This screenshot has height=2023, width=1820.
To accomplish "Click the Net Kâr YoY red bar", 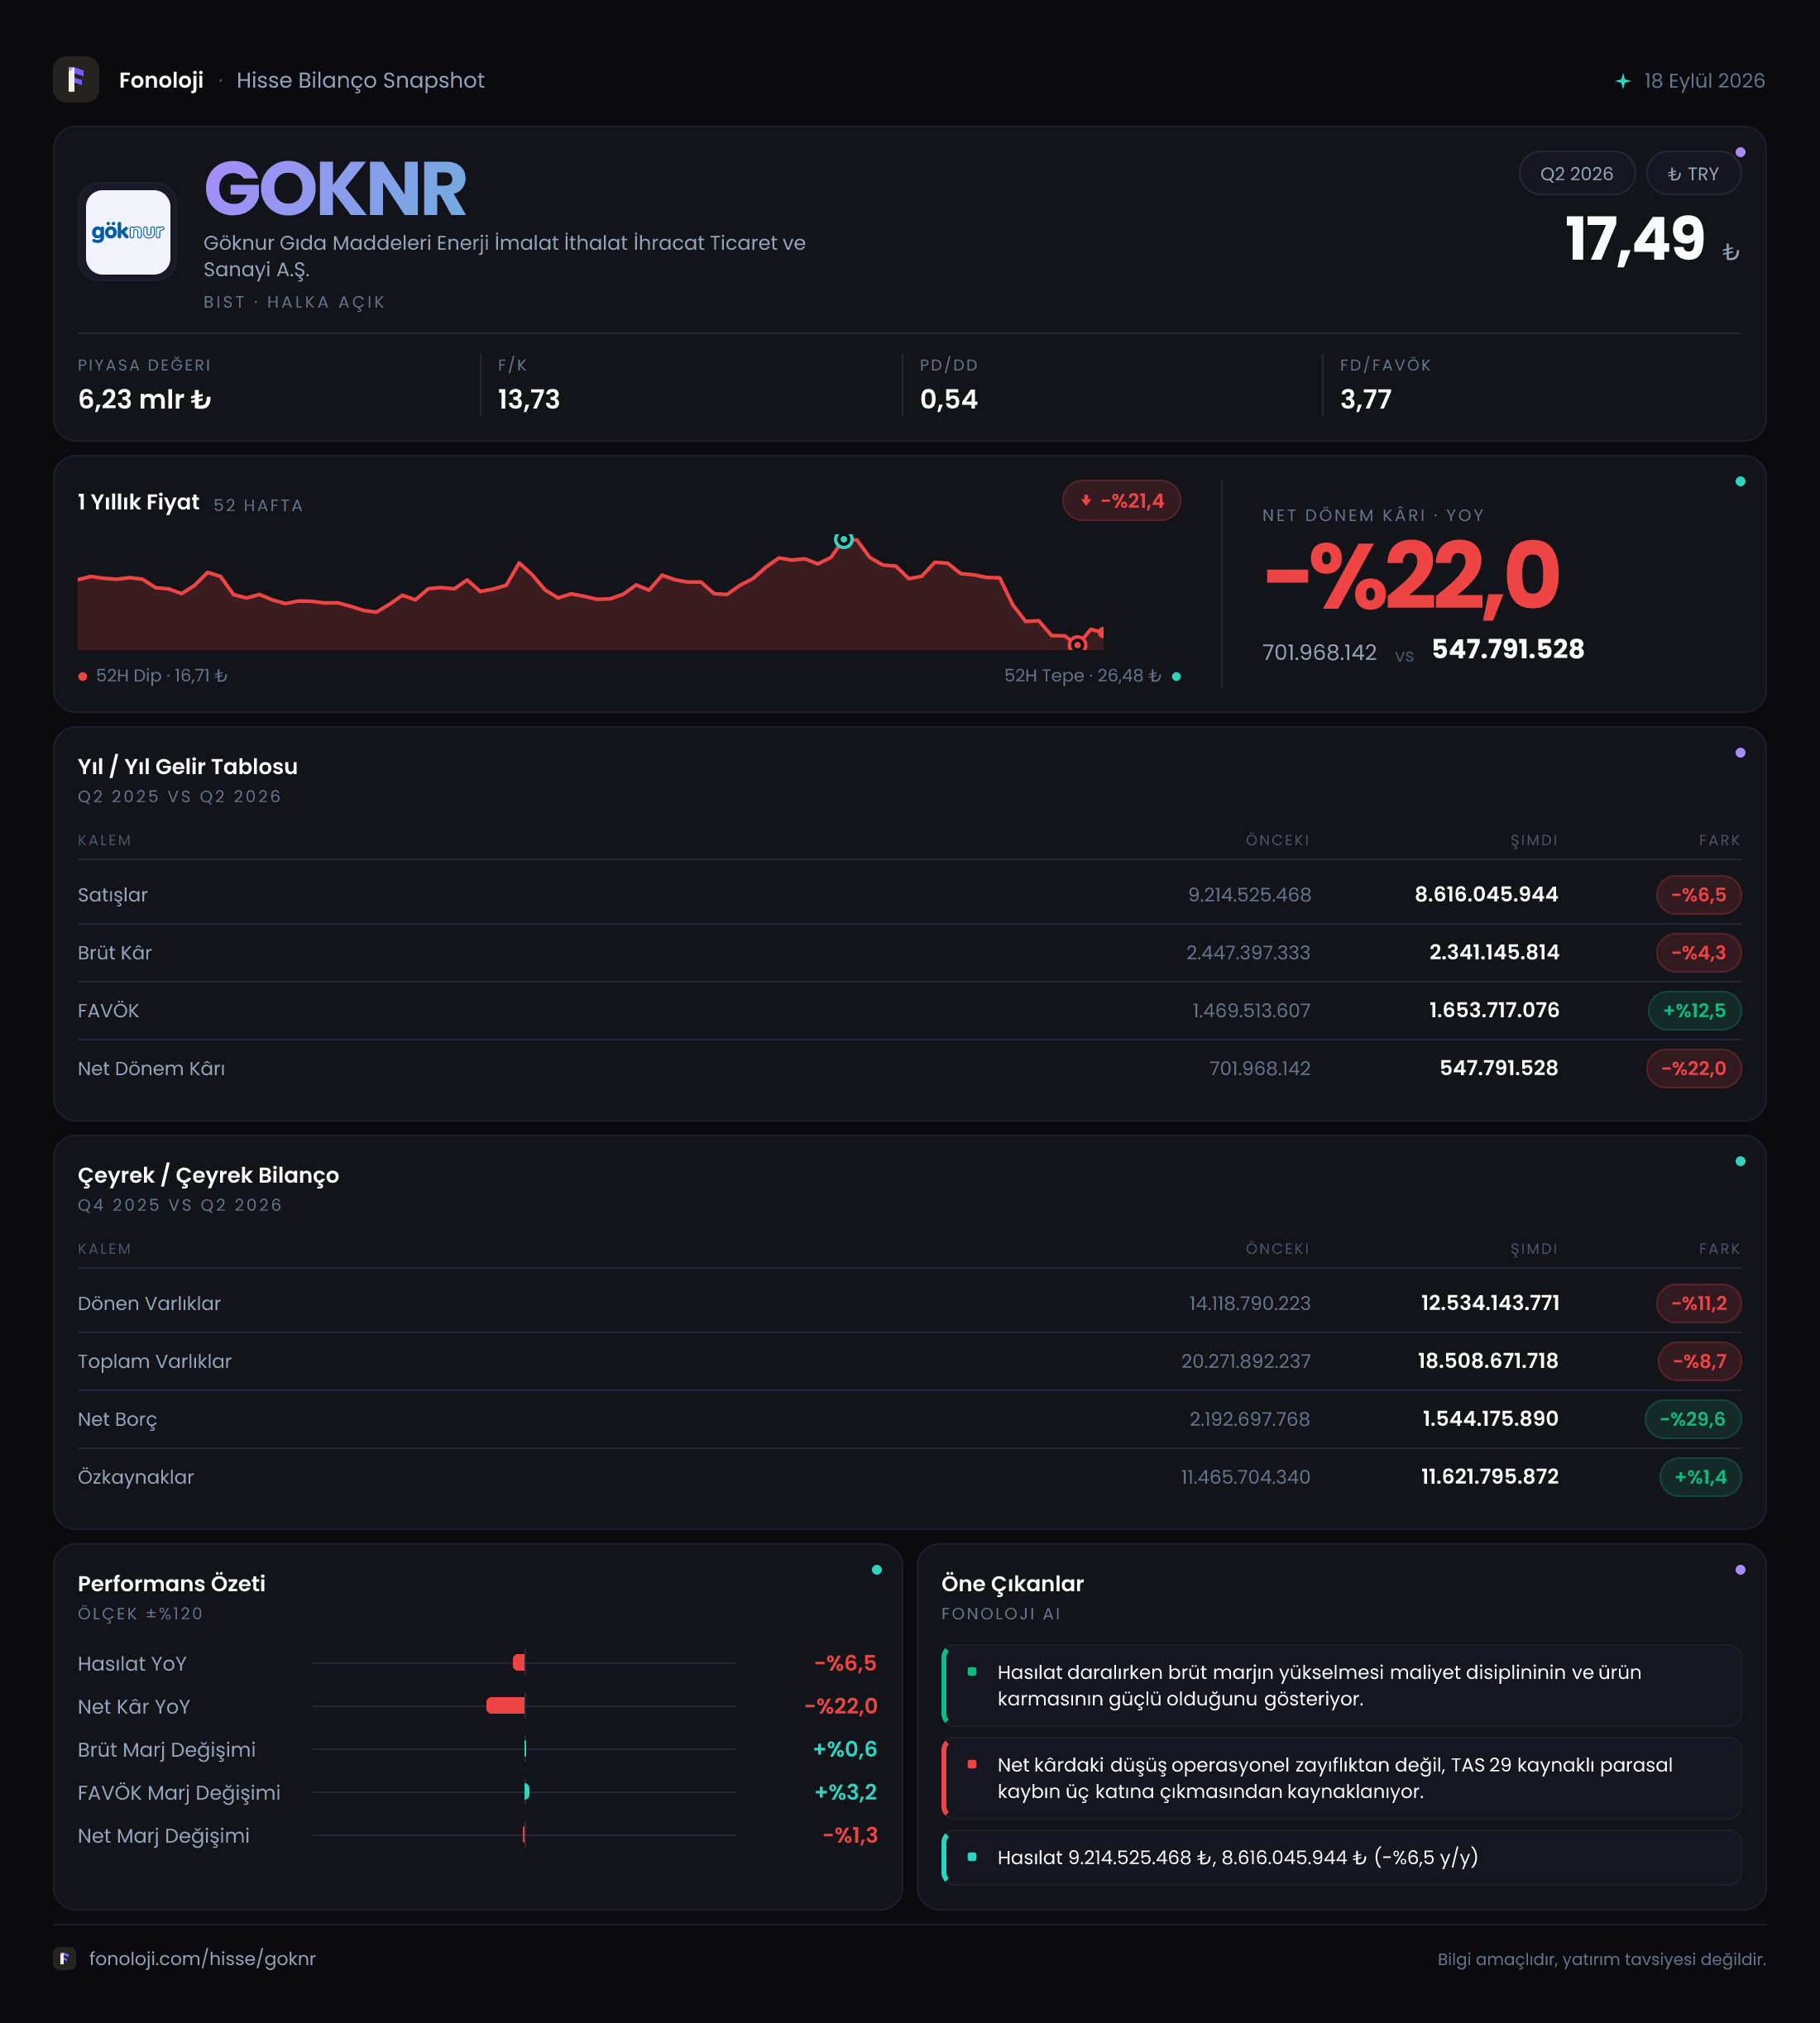I will [x=505, y=1705].
